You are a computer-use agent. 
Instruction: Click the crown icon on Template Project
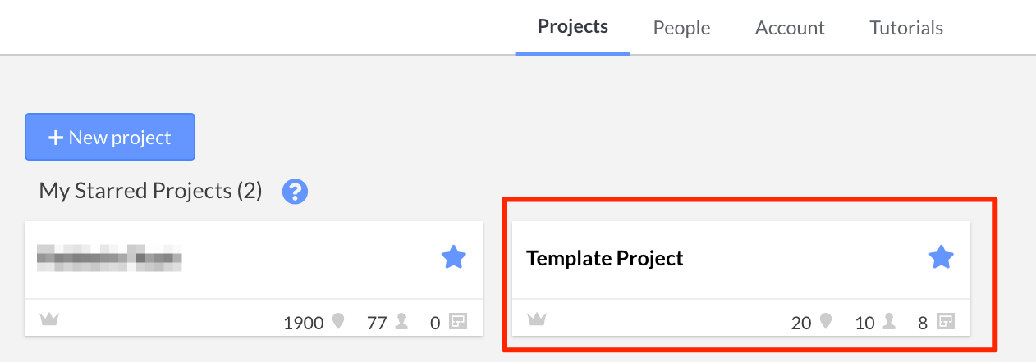[537, 319]
